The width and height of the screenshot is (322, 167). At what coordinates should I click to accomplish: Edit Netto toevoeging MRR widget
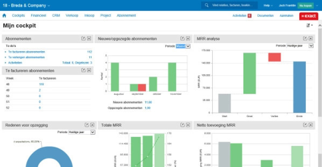tap(305, 125)
